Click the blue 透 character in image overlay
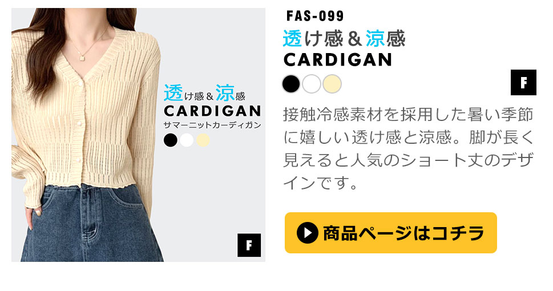 [x=173, y=93]
